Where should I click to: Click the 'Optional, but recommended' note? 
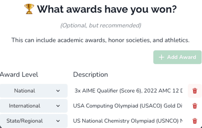101,25
